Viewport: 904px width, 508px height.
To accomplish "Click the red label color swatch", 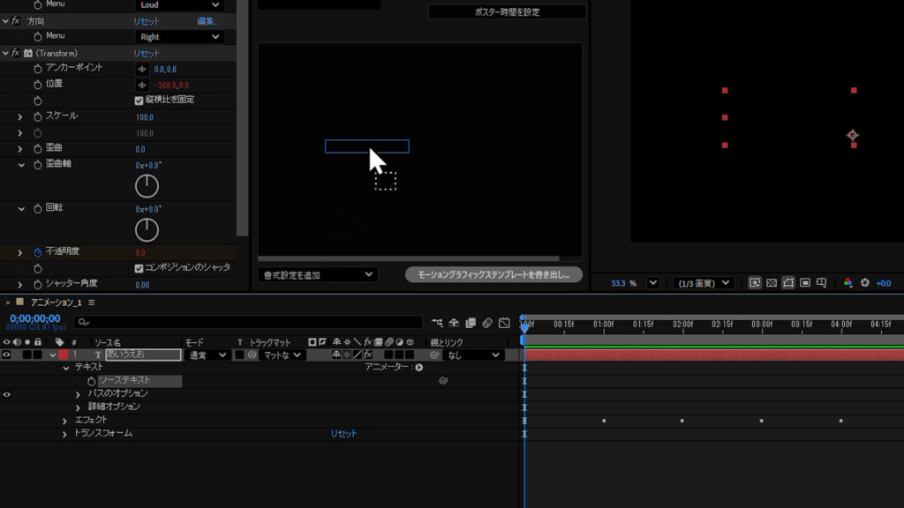I will [63, 355].
